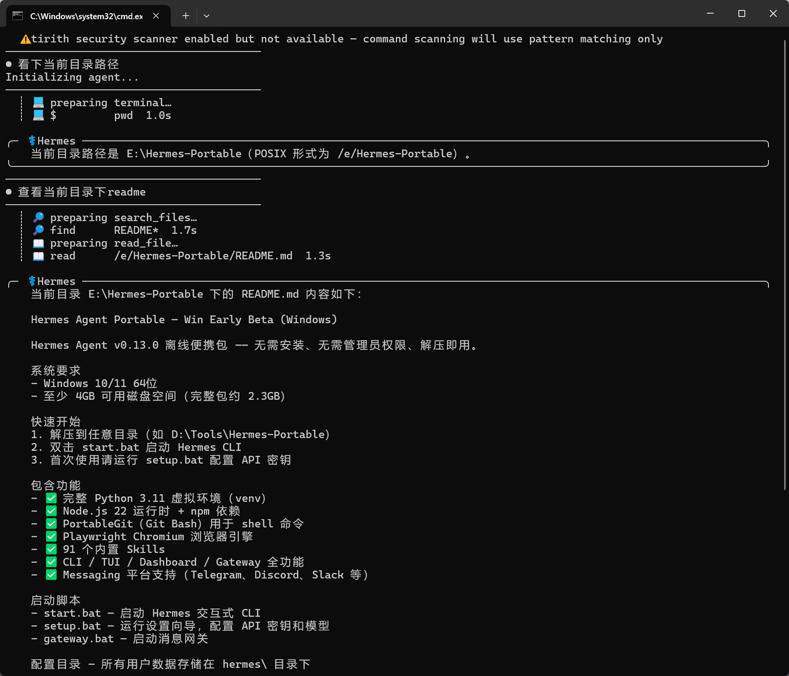Click the yellow warning icon before tirith
The width and height of the screenshot is (789, 676).
pyautogui.click(x=25, y=39)
